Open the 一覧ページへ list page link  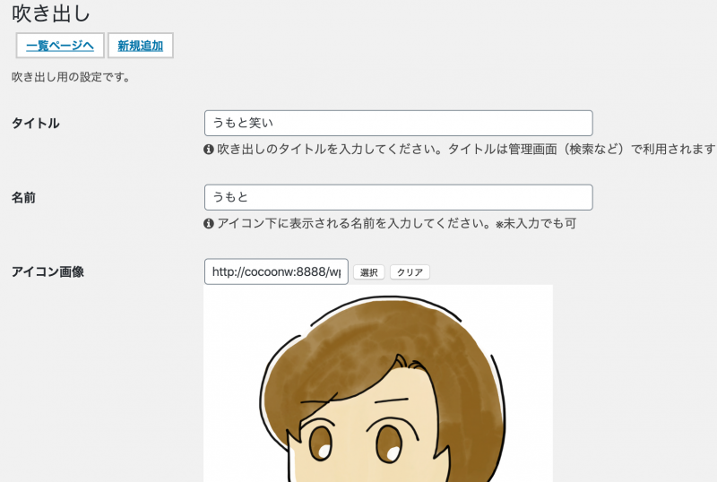click(x=60, y=46)
